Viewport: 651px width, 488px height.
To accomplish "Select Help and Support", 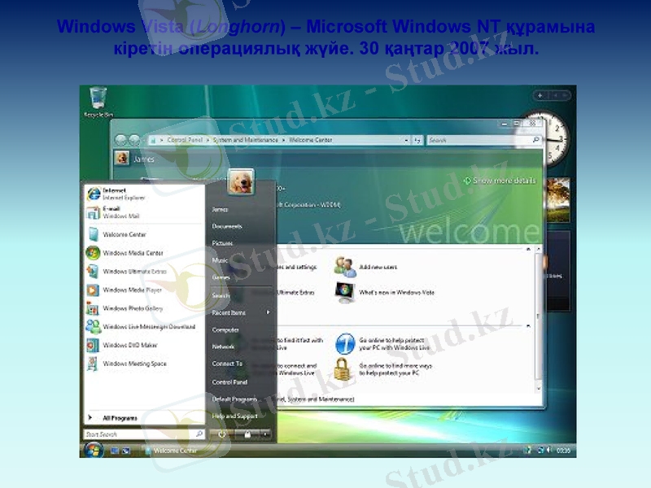I will click(234, 416).
